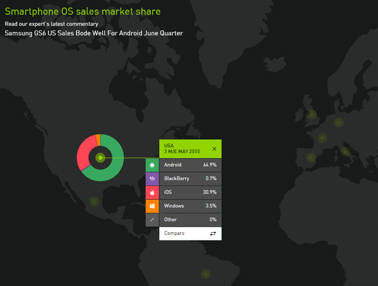Click the Android robot icon

[152, 165]
